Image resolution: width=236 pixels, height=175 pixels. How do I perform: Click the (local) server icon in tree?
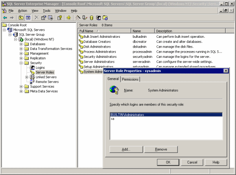(21, 39)
